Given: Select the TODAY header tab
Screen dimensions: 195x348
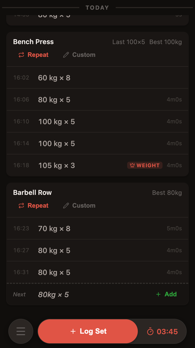Looking at the screenshot, I should 97,8.
